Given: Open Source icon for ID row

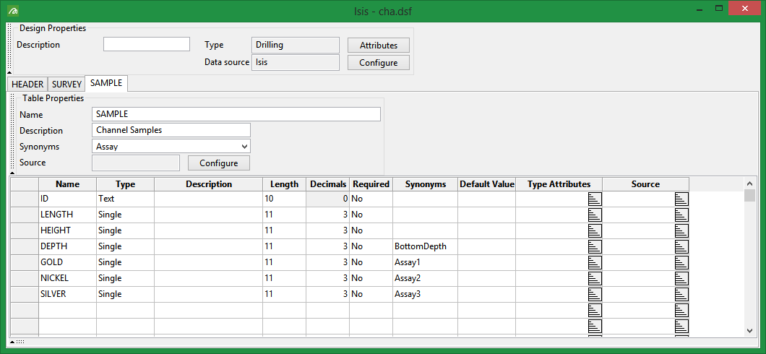Looking at the screenshot, I should click(x=681, y=199).
